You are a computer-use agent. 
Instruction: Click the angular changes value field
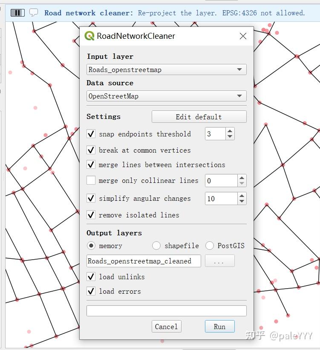tap(221, 198)
